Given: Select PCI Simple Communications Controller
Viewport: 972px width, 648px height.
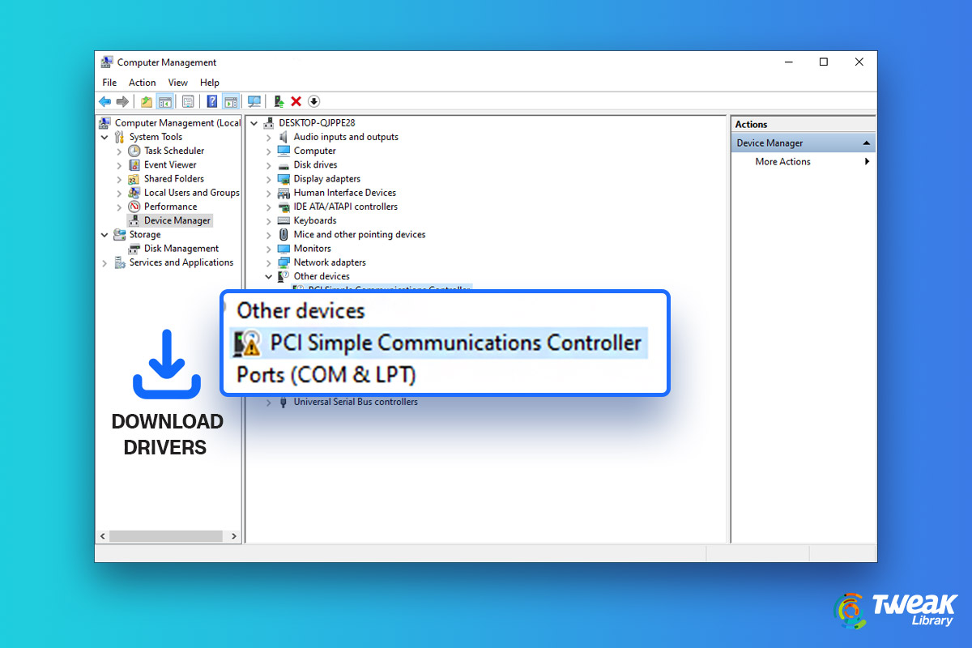Looking at the screenshot, I should pyautogui.click(x=441, y=343).
